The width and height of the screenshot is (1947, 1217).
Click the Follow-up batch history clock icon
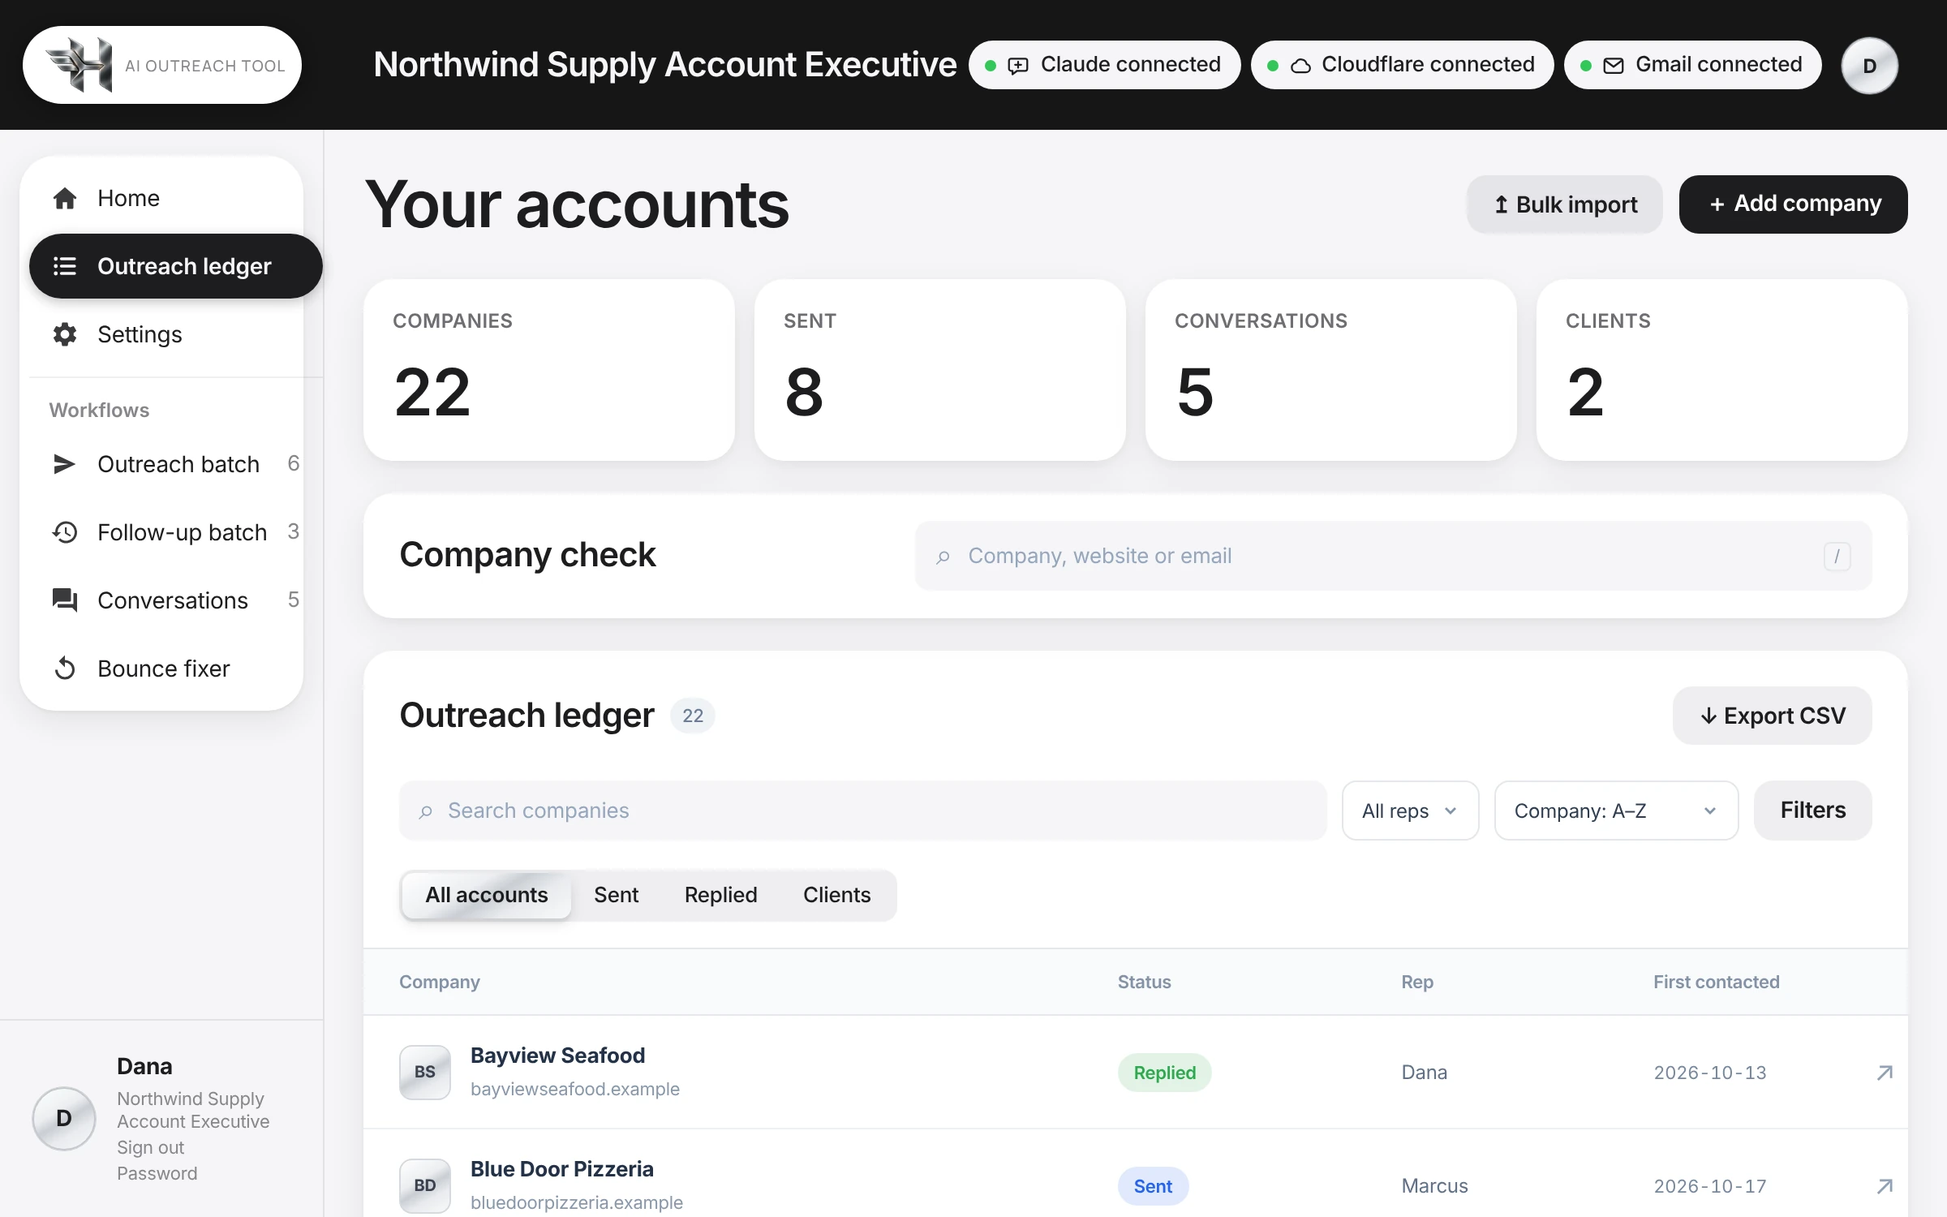click(x=65, y=532)
